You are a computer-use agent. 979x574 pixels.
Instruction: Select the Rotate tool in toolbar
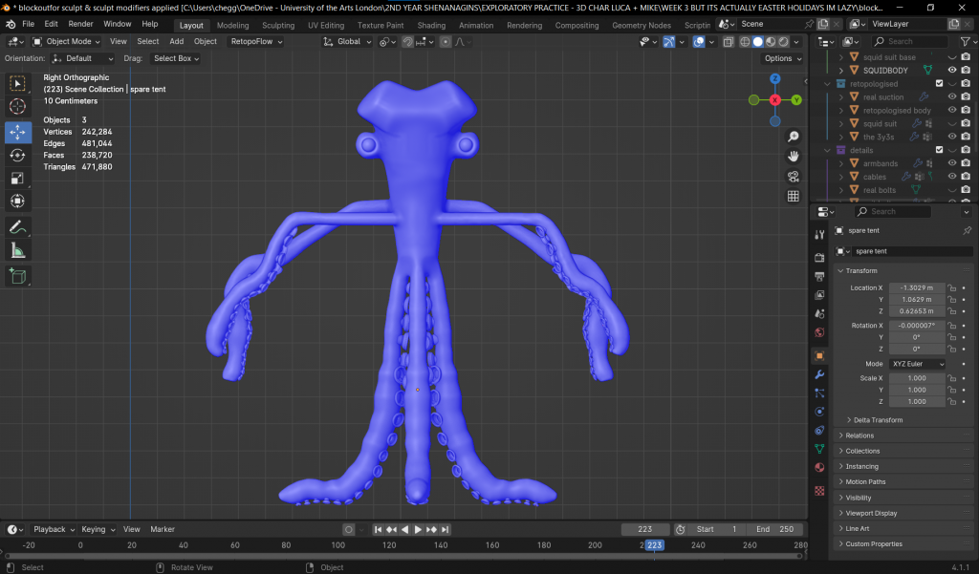(x=18, y=155)
